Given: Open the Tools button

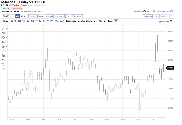Looking at the screenshot, I should coord(40,16).
